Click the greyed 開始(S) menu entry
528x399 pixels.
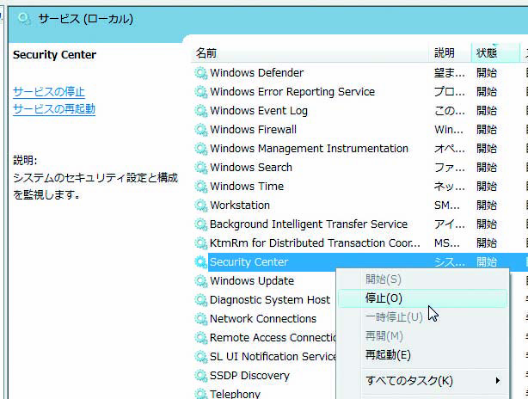(422, 279)
